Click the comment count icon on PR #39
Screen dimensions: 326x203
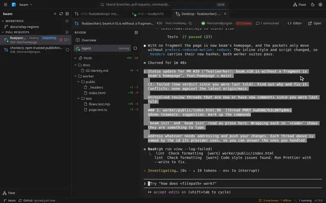click(67, 40)
